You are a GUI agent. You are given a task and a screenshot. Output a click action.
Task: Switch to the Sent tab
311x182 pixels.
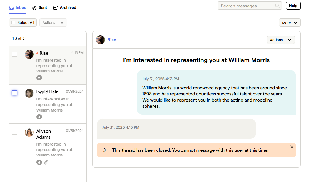pos(39,7)
